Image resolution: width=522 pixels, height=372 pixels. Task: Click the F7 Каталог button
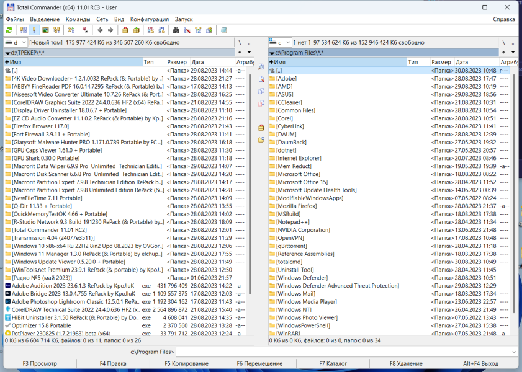point(333,364)
